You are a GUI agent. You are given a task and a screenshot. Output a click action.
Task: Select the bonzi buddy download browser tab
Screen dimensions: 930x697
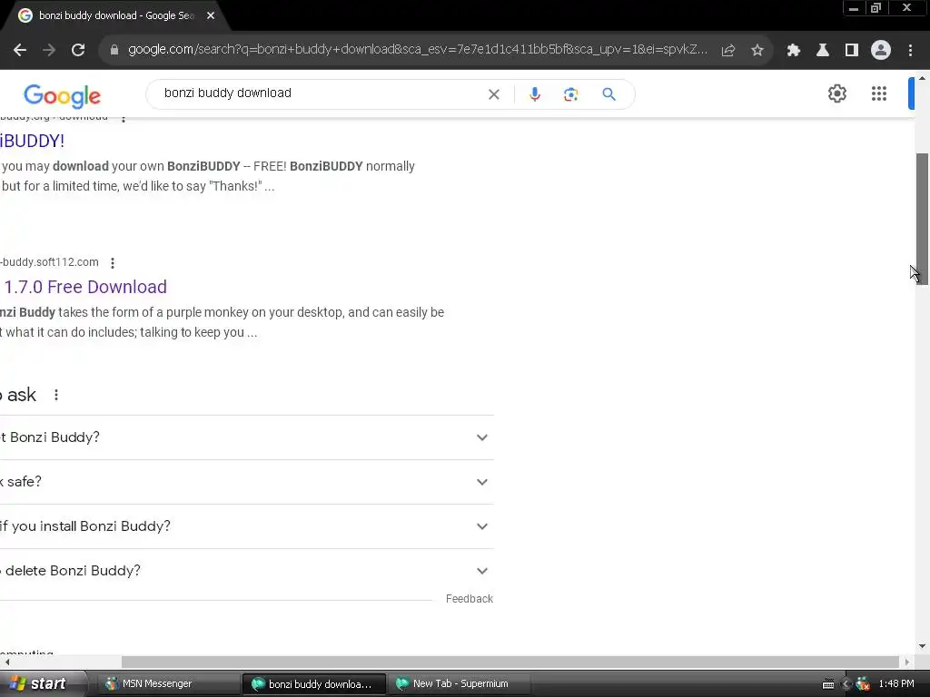115,16
